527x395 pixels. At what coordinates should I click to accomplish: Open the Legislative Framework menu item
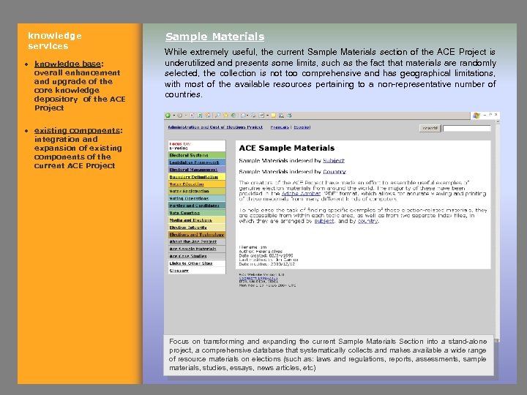(197, 162)
